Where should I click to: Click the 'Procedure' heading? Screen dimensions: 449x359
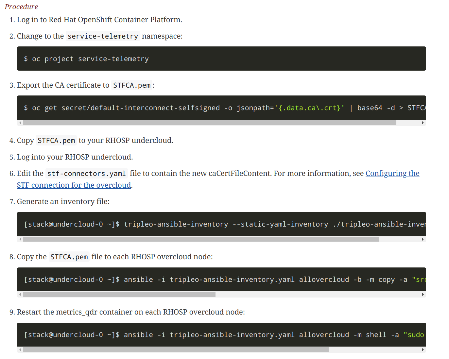click(x=21, y=7)
